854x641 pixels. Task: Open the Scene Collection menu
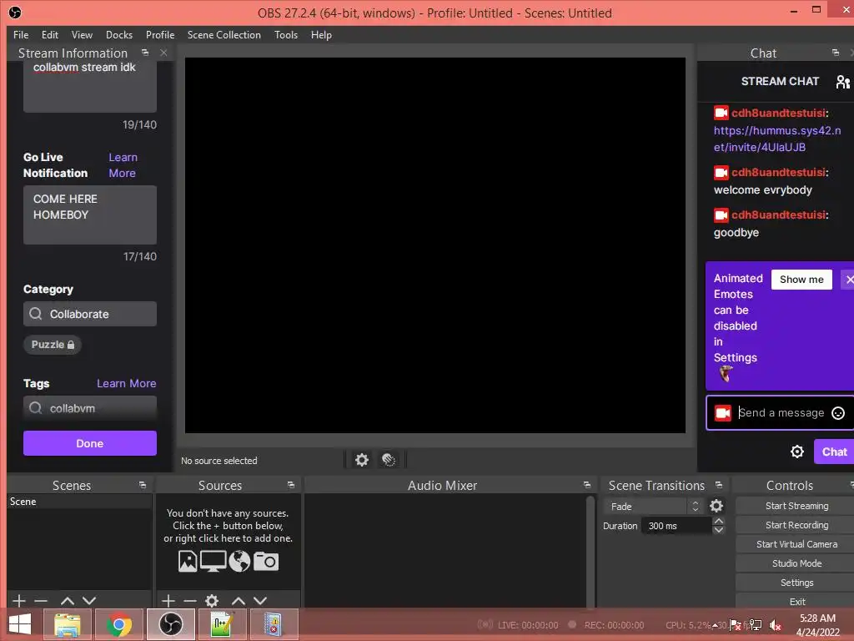[224, 35]
